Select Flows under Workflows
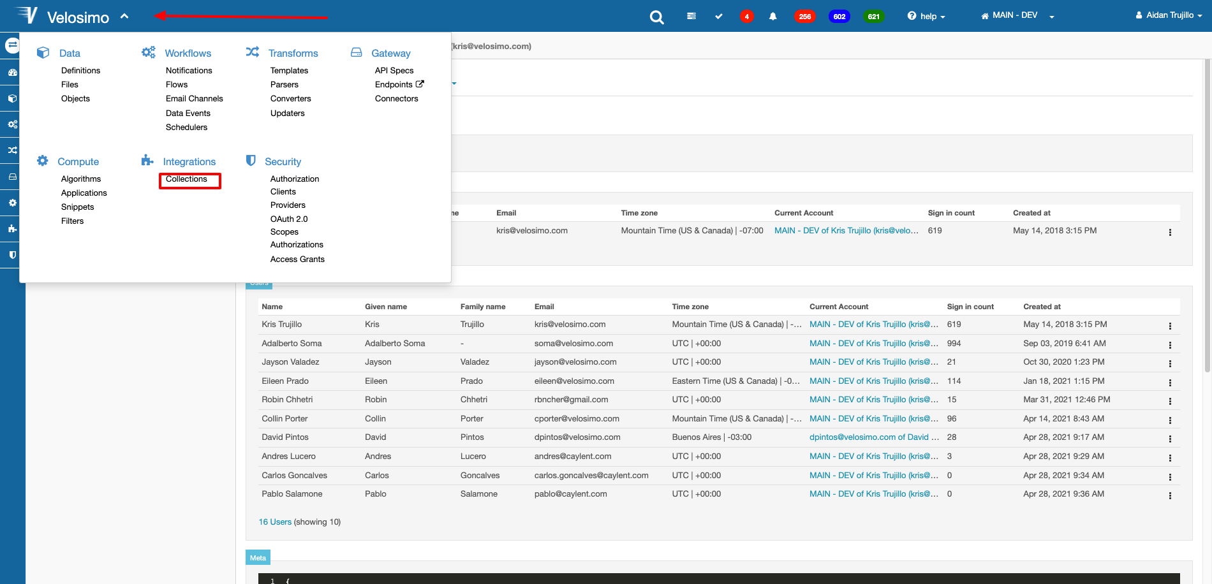Screen dimensions: 1212x584 177,85
